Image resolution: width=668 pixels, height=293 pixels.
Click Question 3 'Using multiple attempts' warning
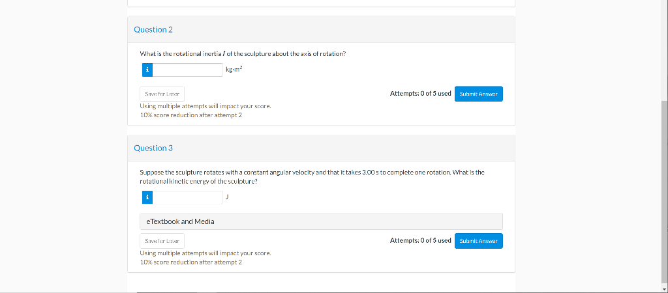pos(205,253)
